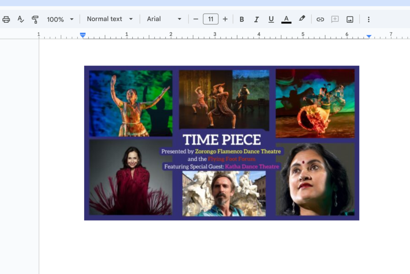Open the three-dot More options menu
This screenshot has width=410, height=274.
pyautogui.click(x=369, y=19)
